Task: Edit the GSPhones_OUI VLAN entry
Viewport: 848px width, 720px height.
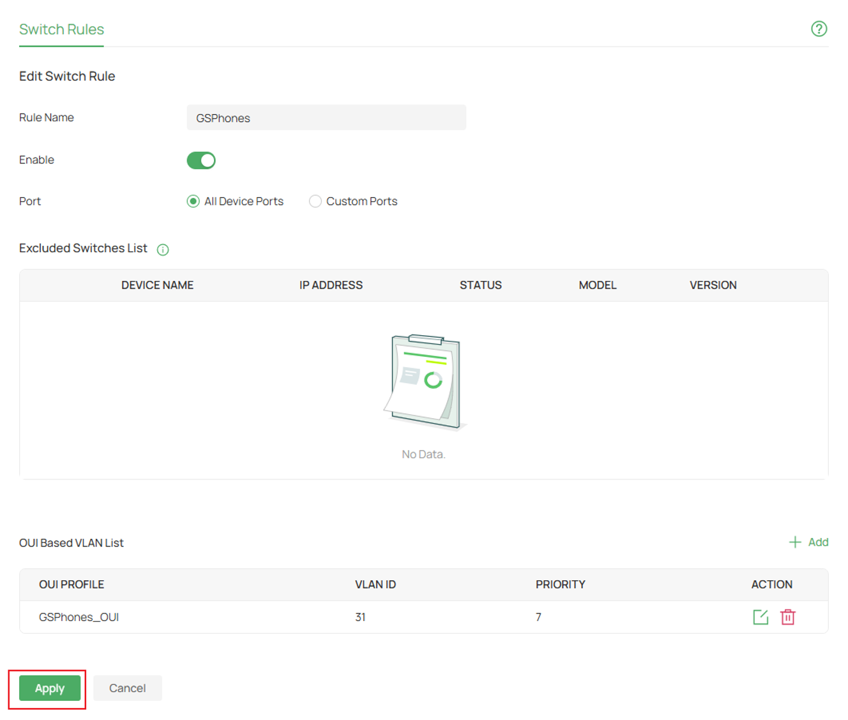Action: click(761, 617)
